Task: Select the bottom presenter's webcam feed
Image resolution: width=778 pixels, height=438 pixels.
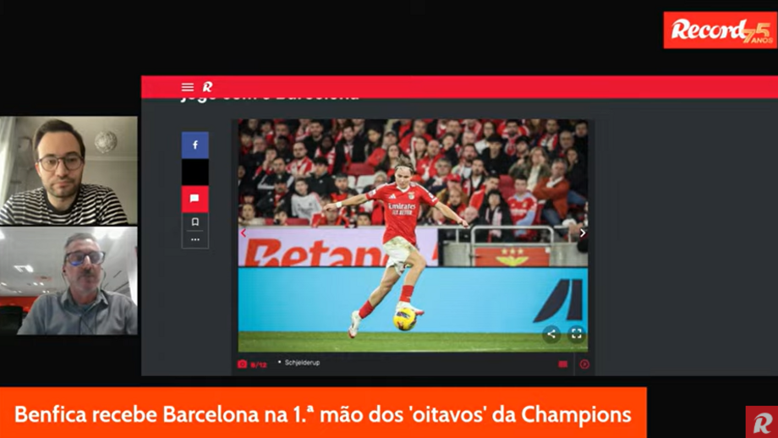Action: pyautogui.click(x=68, y=281)
